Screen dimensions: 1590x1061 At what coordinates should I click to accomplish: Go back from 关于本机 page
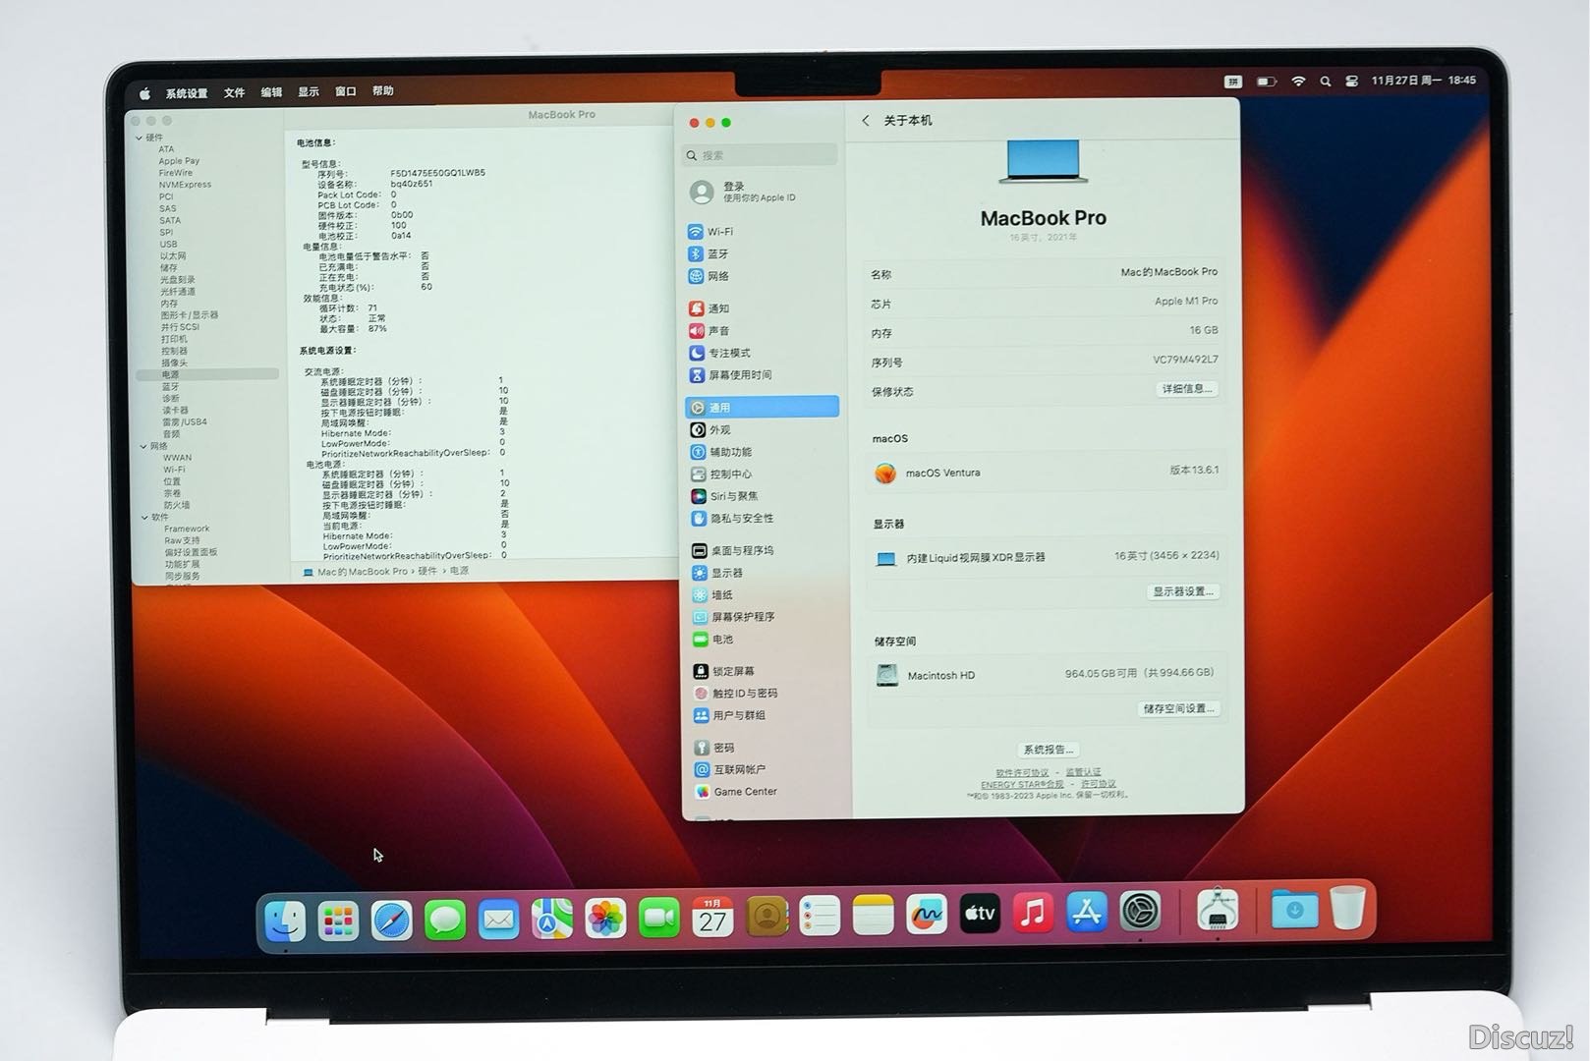tap(866, 121)
